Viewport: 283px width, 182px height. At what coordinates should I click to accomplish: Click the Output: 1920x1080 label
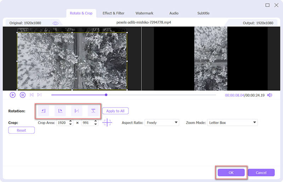pyautogui.click(x=258, y=23)
